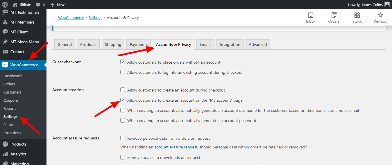Viewport: 392px width, 165px height.
Task: Click the Marketing megaphone icon
Action: point(5,163)
